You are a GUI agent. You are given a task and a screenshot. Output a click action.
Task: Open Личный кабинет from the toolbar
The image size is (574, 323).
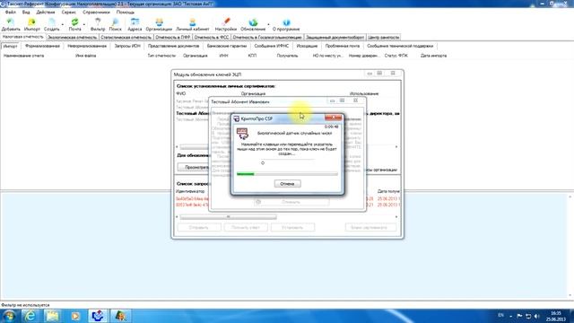pos(193,24)
